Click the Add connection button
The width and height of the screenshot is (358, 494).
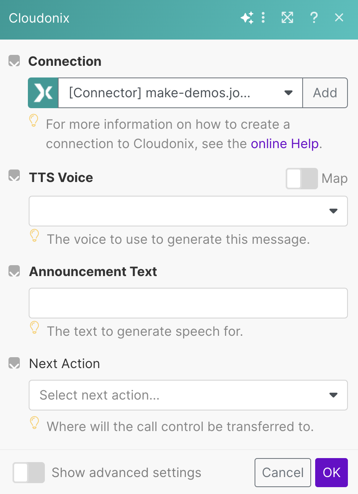pyautogui.click(x=325, y=93)
